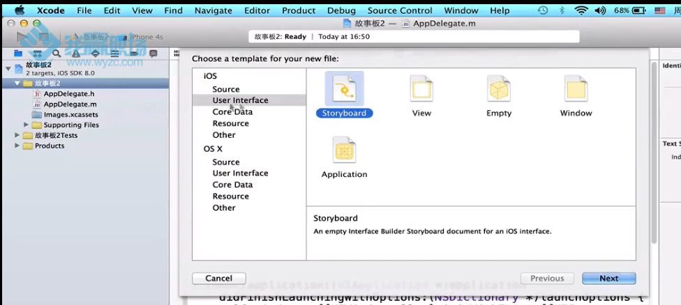
Task: Open the US flag input source menu
Action: pos(660,10)
